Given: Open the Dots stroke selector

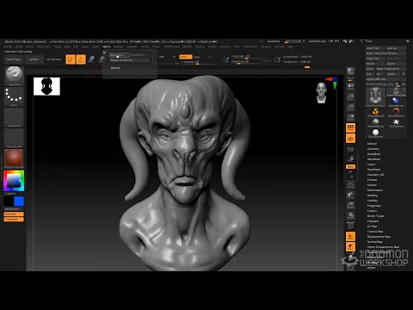Looking at the screenshot, I should pos(14,96).
